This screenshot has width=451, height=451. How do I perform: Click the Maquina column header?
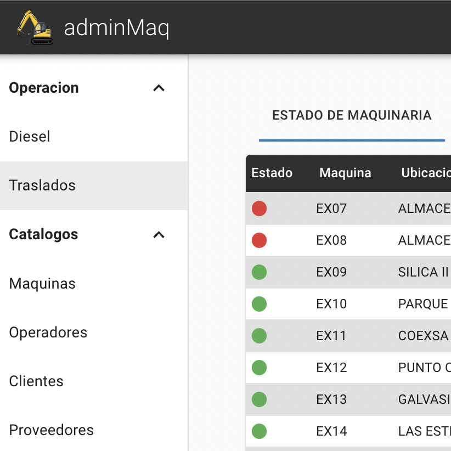click(x=345, y=173)
